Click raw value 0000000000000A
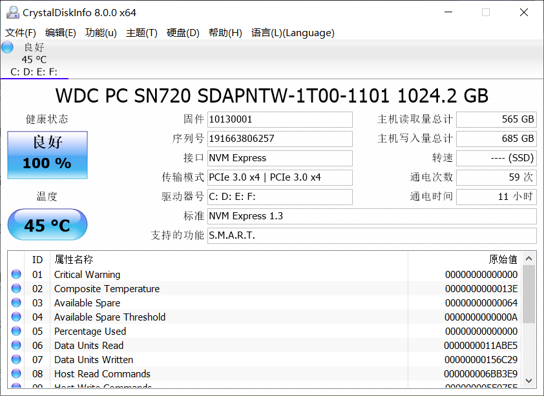This screenshot has width=544, height=396. pos(481,317)
